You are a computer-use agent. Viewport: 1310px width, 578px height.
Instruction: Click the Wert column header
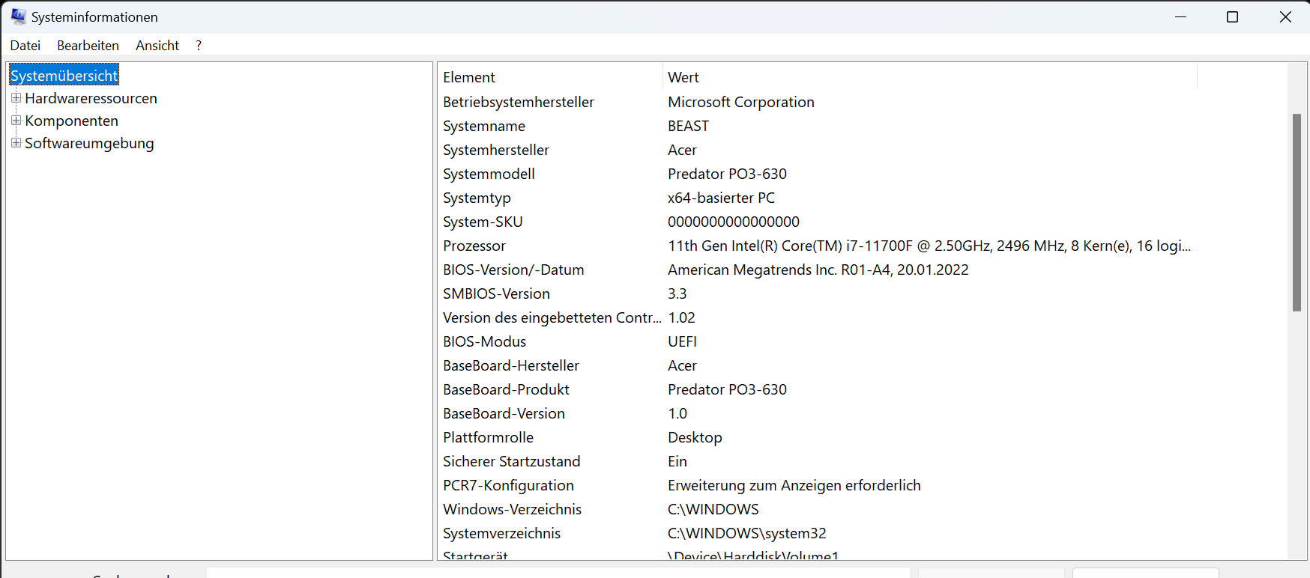click(x=929, y=77)
